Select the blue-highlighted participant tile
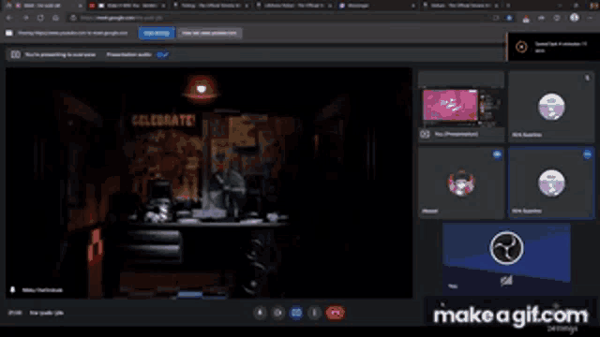The height and width of the screenshot is (337, 600). tap(551, 183)
